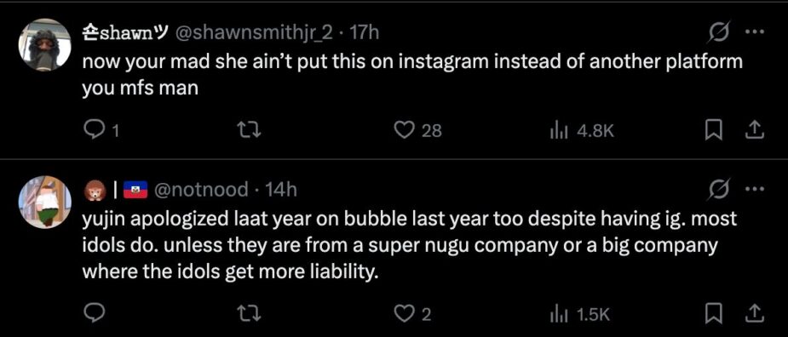Retweet shawn's tweet about instagram
Viewport: 788px width, 337px height.
(x=250, y=131)
